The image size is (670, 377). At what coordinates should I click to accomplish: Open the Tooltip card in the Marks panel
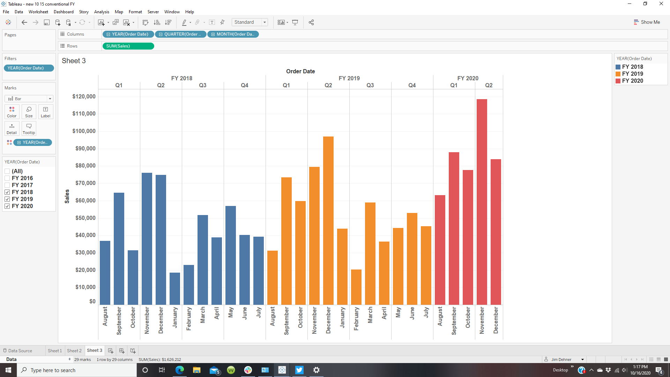point(29,128)
